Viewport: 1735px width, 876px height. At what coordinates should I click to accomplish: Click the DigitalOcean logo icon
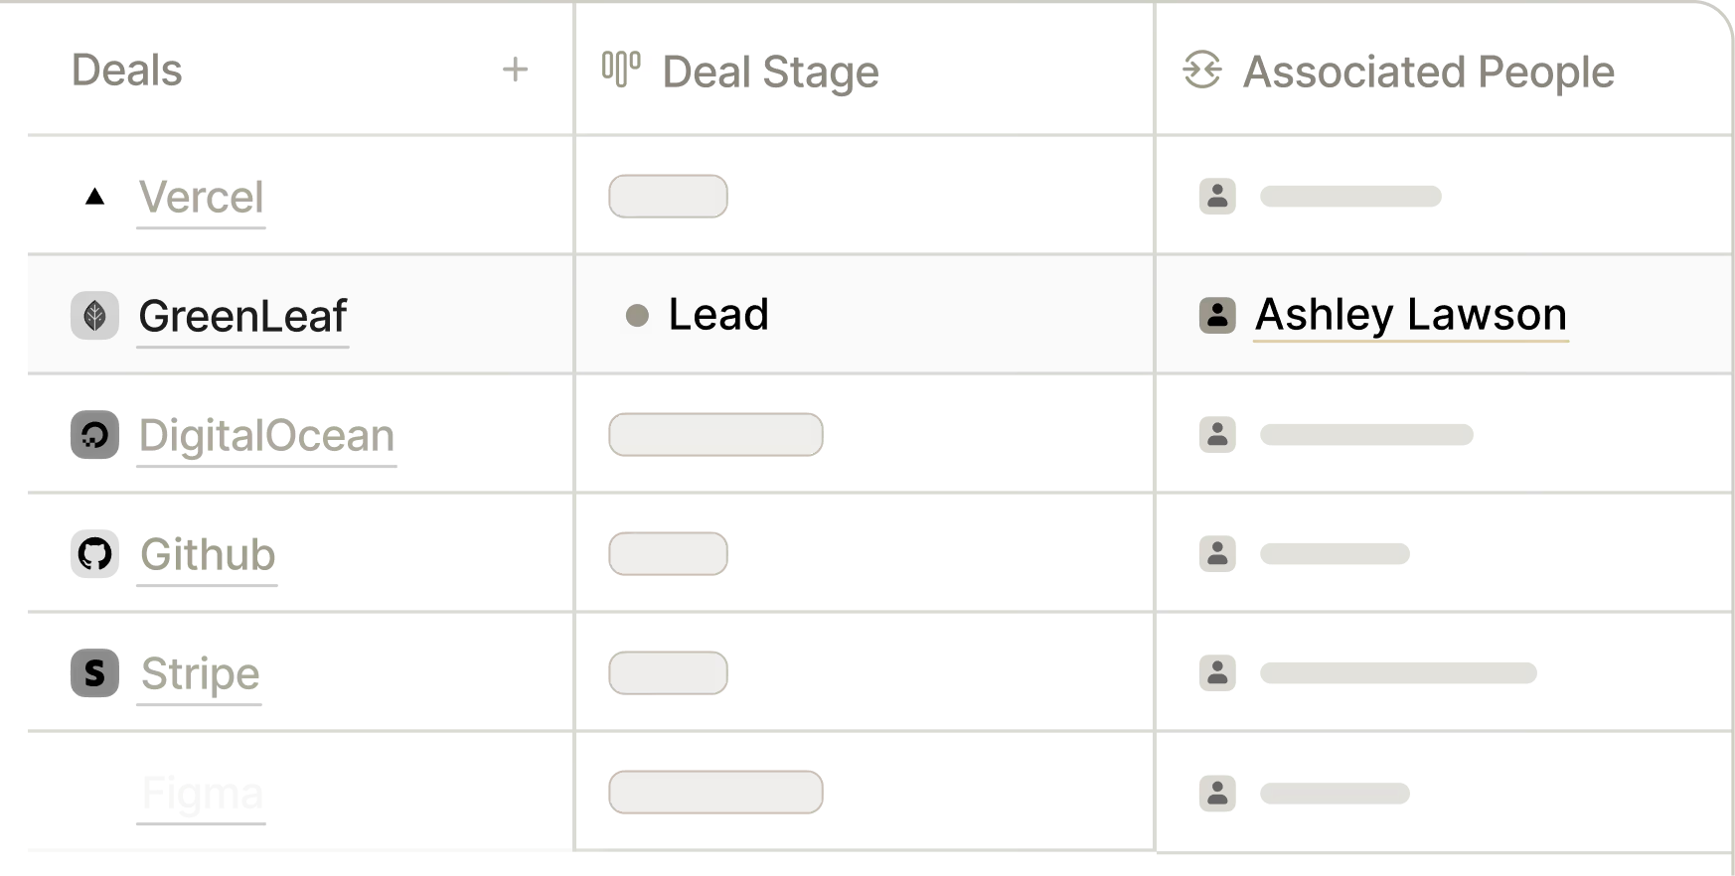(x=94, y=435)
